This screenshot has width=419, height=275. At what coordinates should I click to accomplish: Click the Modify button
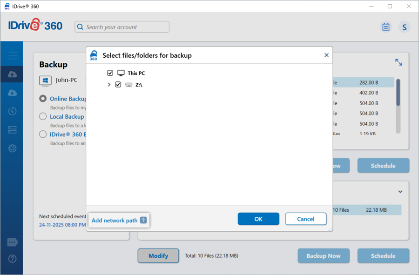[x=158, y=256]
